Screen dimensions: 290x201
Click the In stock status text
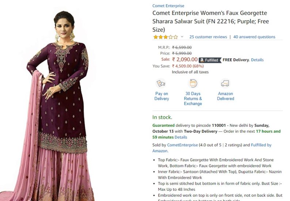(162, 117)
